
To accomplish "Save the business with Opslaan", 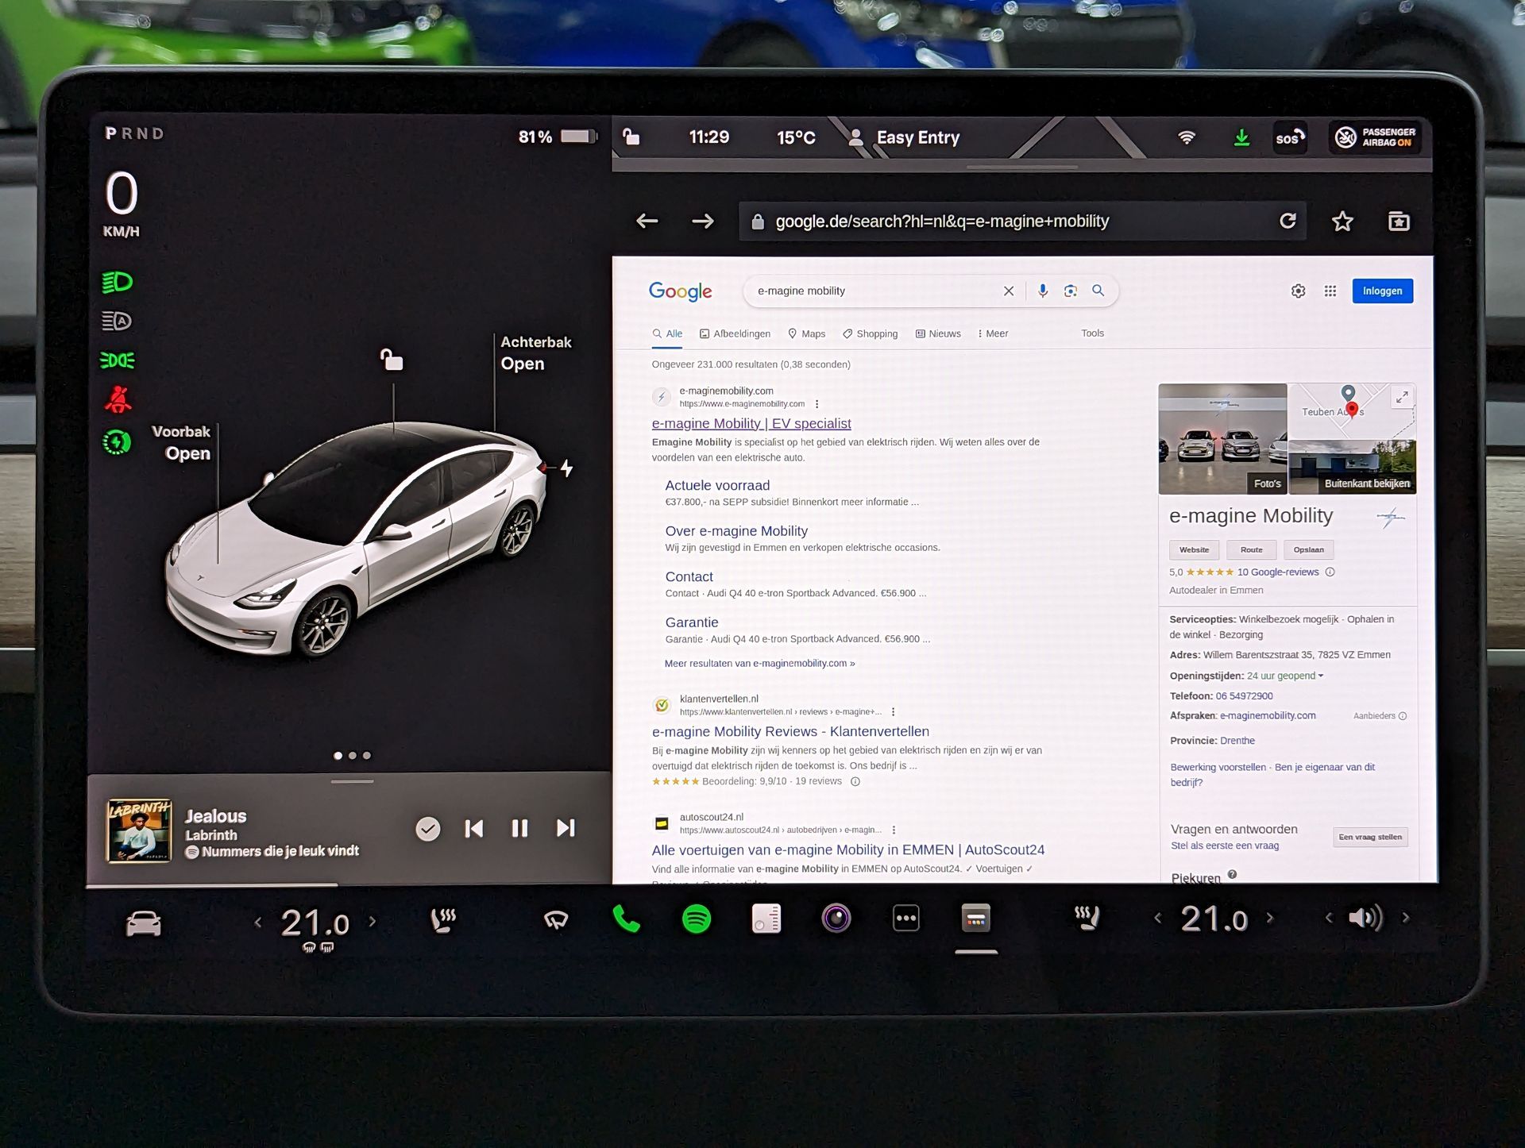I will (1308, 550).
